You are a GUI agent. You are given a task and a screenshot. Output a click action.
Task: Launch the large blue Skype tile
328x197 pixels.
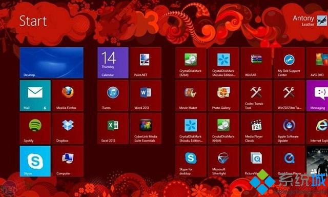tap(35, 161)
